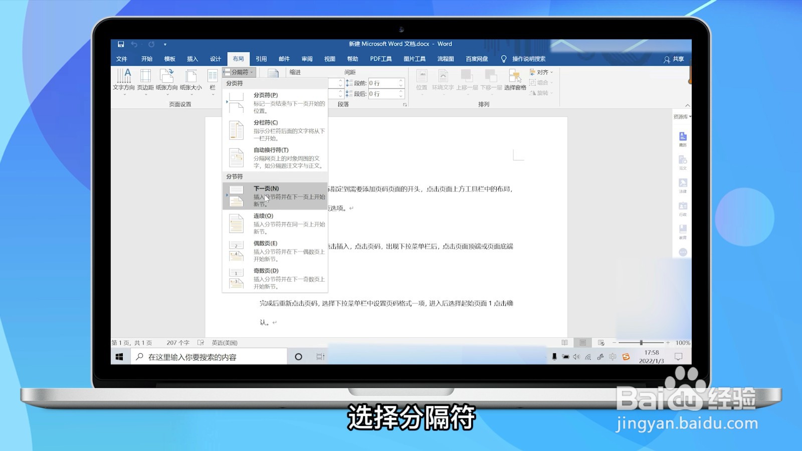
Task: Undo the last action in Word
Action: 134,44
